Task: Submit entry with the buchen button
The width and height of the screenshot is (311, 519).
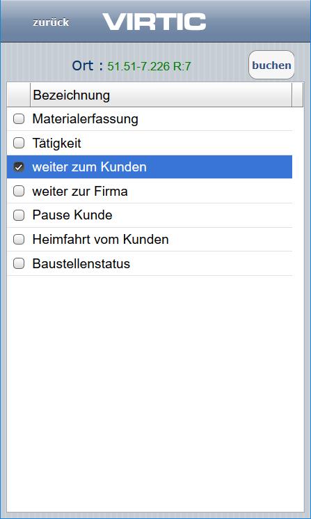Action: click(271, 65)
